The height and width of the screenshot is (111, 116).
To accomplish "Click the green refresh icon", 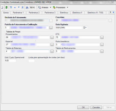I will click(6, 7).
